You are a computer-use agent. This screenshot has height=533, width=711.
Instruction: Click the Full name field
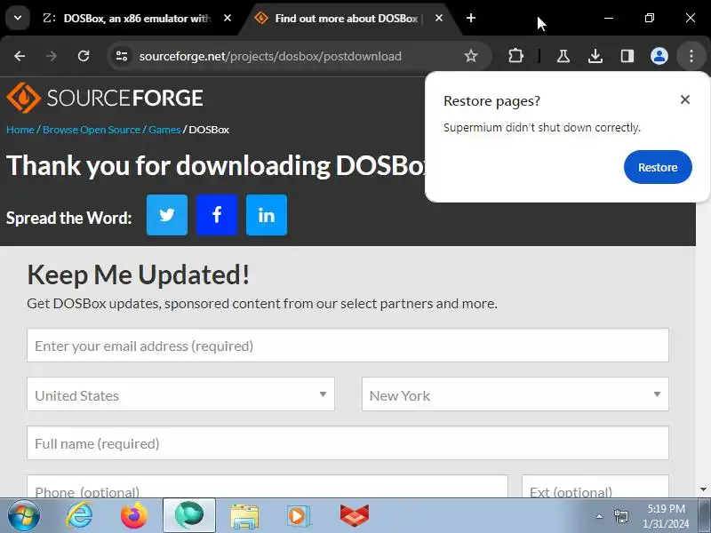[x=348, y=443]
